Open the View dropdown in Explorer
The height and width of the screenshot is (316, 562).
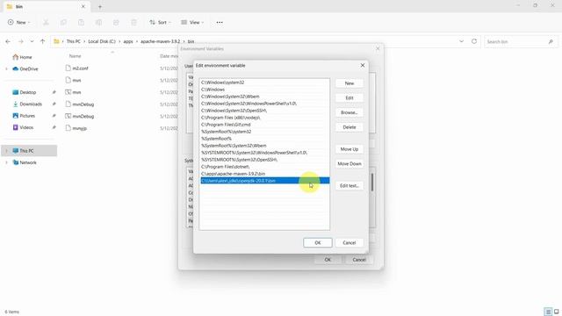tap(192, 22)
